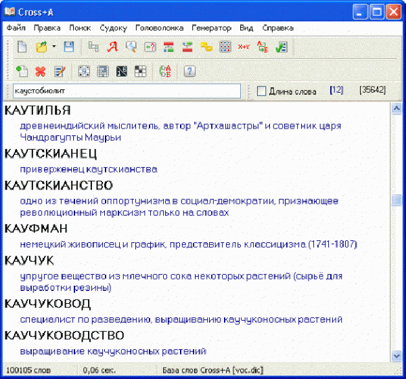The image size is (406, 379).
Task: Click the edit entry pencil icon
Action: 60,70
